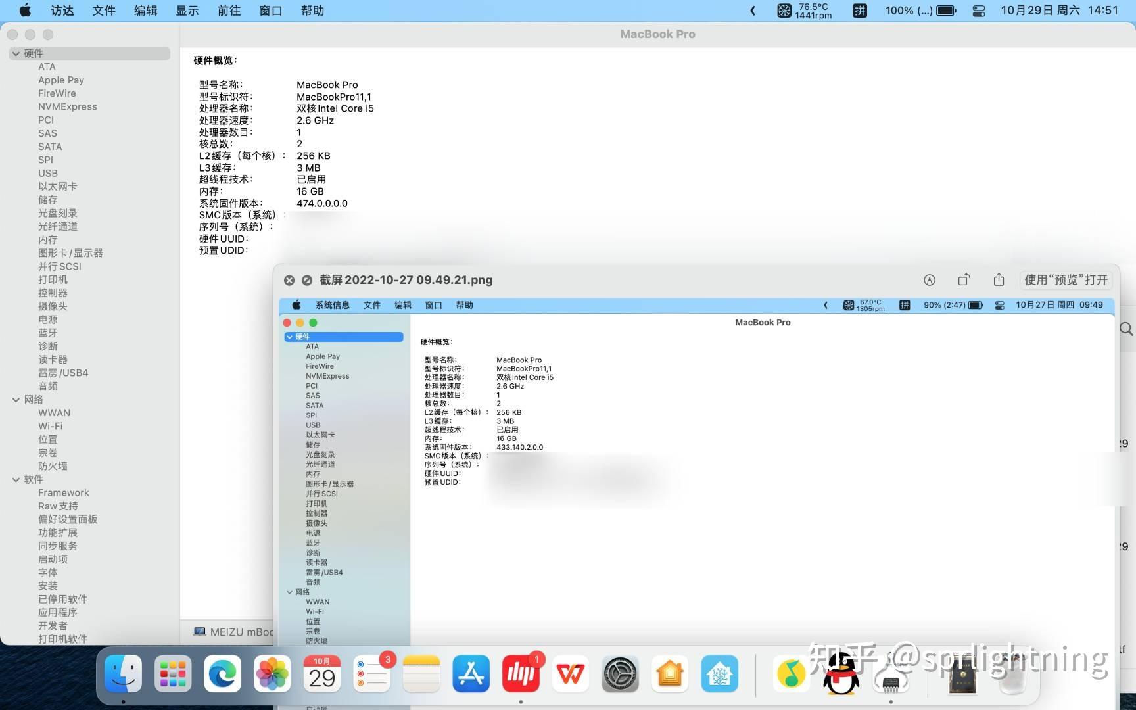Click the 拼 input method icon in menu bar
This screenshot has width=1136, height=710.
tap(859, 11)
